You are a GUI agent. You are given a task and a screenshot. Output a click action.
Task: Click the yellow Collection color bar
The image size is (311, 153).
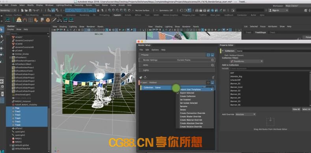[x=220, y=51]
